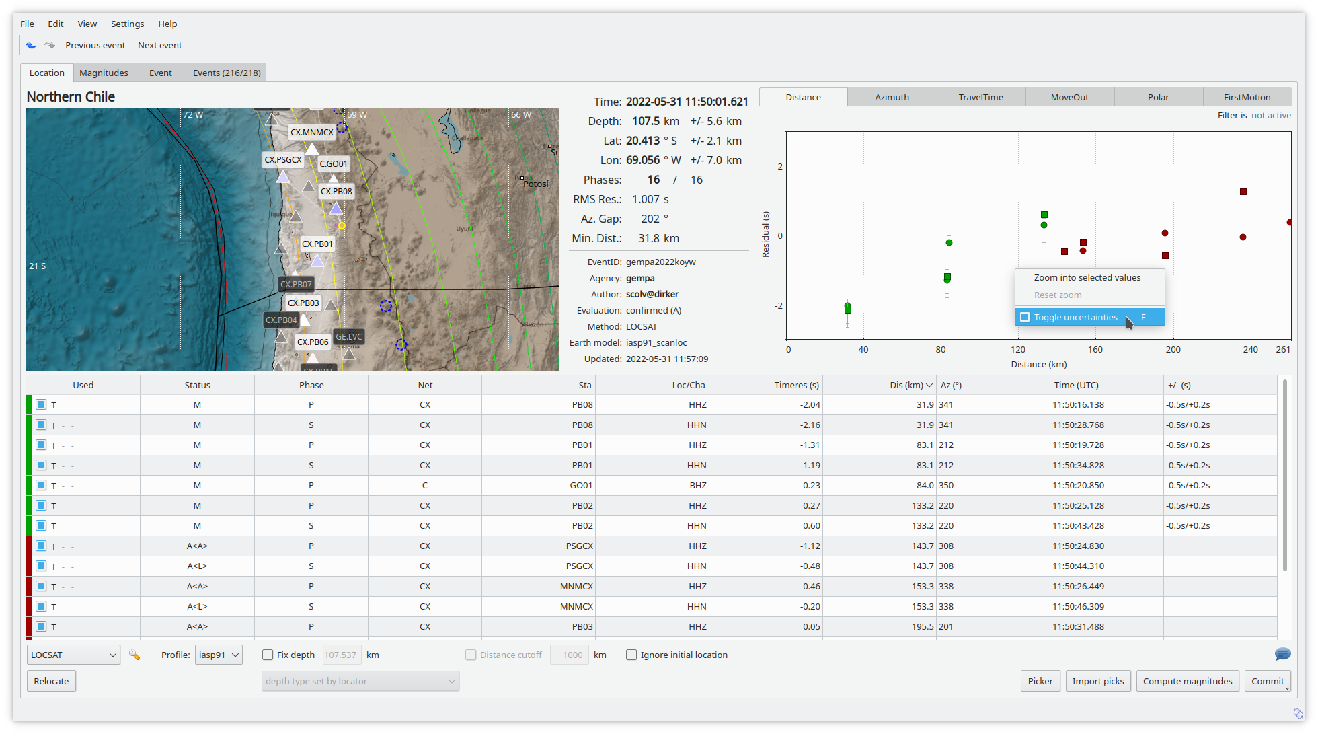Open the Commit button dropdown arrow

pyautogui.click(x=1288, y=688)
